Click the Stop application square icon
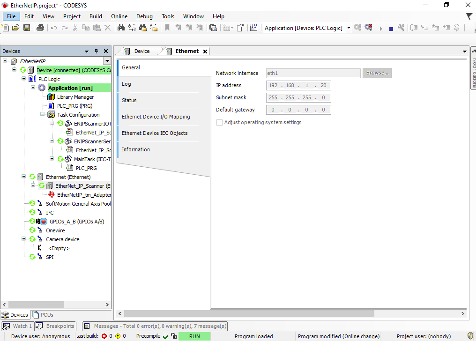The height and width of the screenshot is (341, 476). [x=391, y=29]
